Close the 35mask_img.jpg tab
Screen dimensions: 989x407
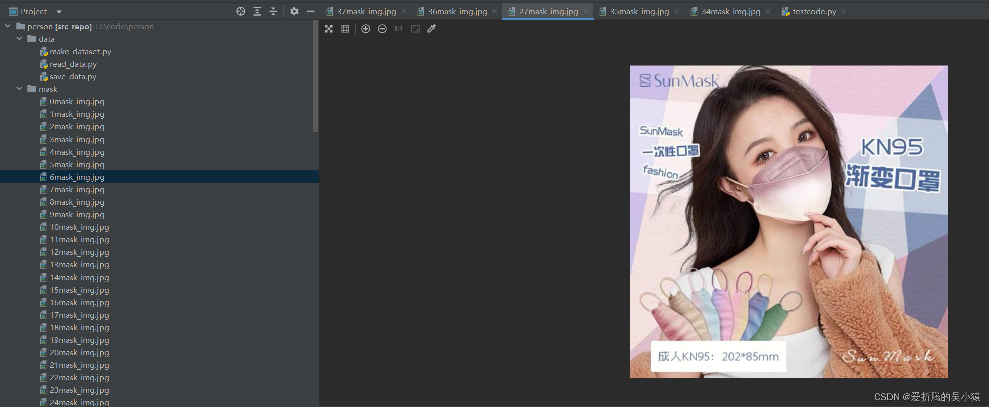pos(677,11)
